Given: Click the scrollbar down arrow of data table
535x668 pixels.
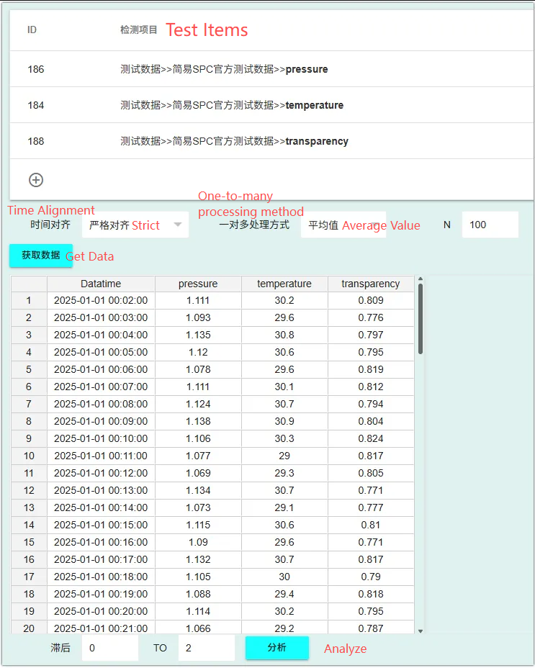Looking at the screenshot, I should click(x=421, y=631).
